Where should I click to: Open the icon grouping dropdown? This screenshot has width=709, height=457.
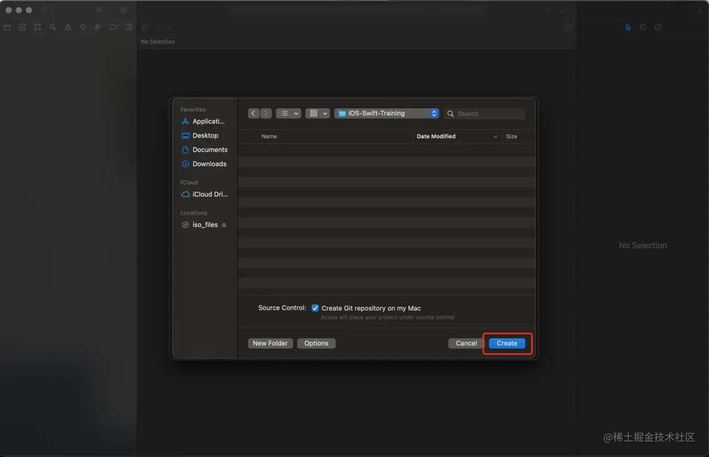tap(317, 113)
